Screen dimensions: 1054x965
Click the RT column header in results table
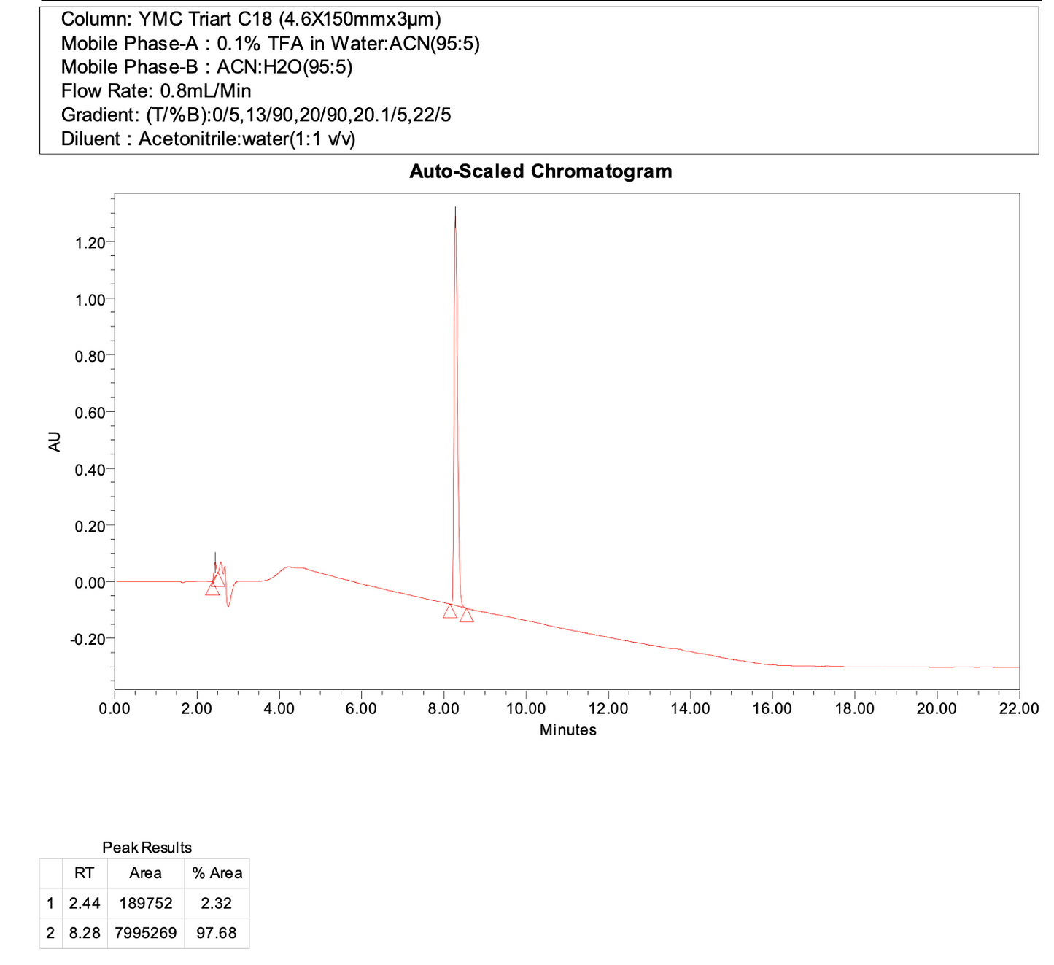pos(84,873)
